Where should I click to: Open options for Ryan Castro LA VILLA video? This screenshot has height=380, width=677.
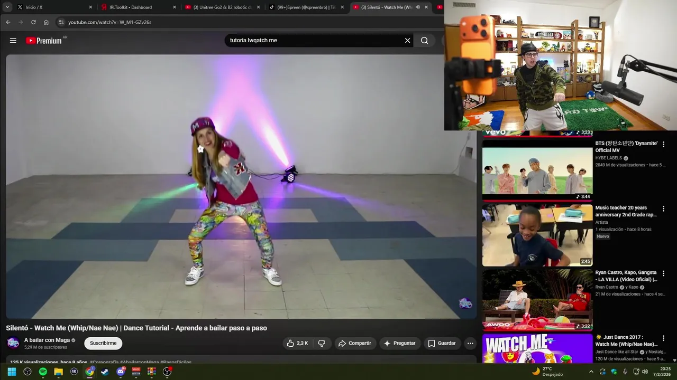point(663,273)
